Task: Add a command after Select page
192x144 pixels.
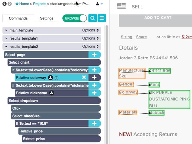Action: click(x=94, y=55)
